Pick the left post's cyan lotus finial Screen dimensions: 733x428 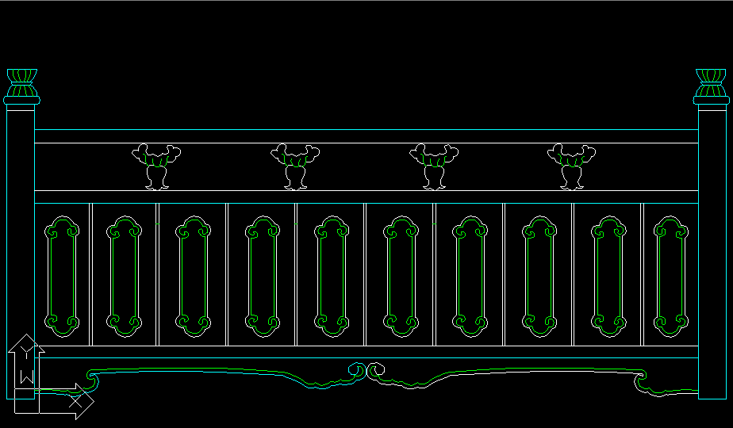tap(21, 87)
